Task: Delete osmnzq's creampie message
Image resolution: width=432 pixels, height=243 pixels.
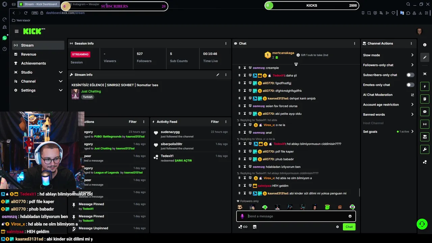Action: click(239, 68)
